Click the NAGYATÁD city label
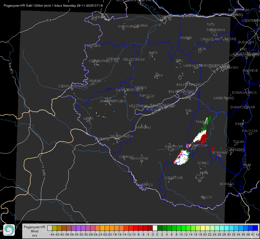The image size is (260, 239). point(139,158)
